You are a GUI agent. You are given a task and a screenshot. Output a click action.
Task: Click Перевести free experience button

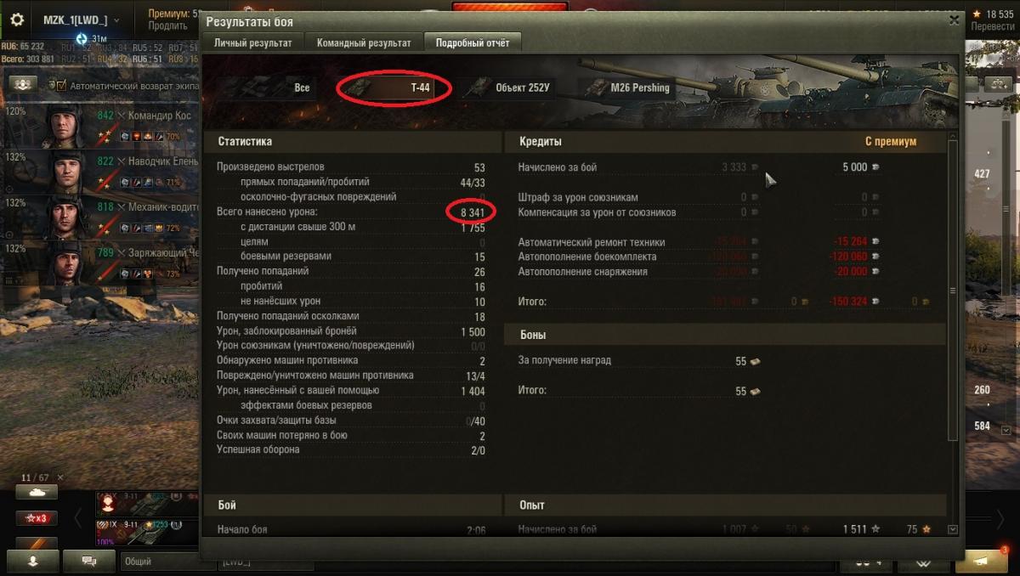[x=992, y=26]
